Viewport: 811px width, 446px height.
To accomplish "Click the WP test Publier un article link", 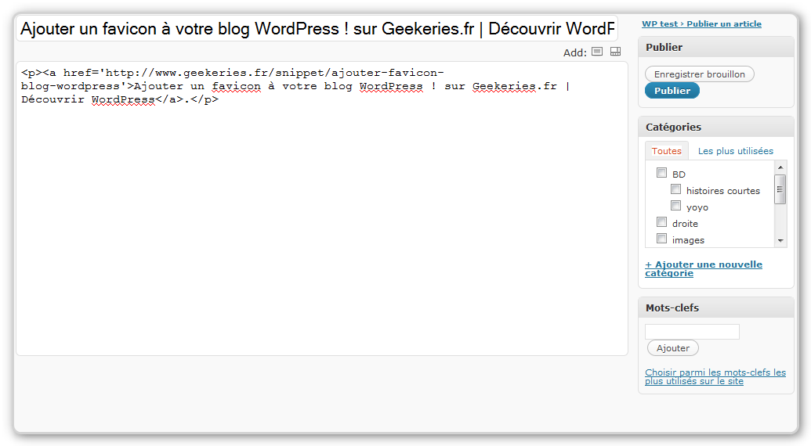I will pyautogui.click(x=701, y=23).
